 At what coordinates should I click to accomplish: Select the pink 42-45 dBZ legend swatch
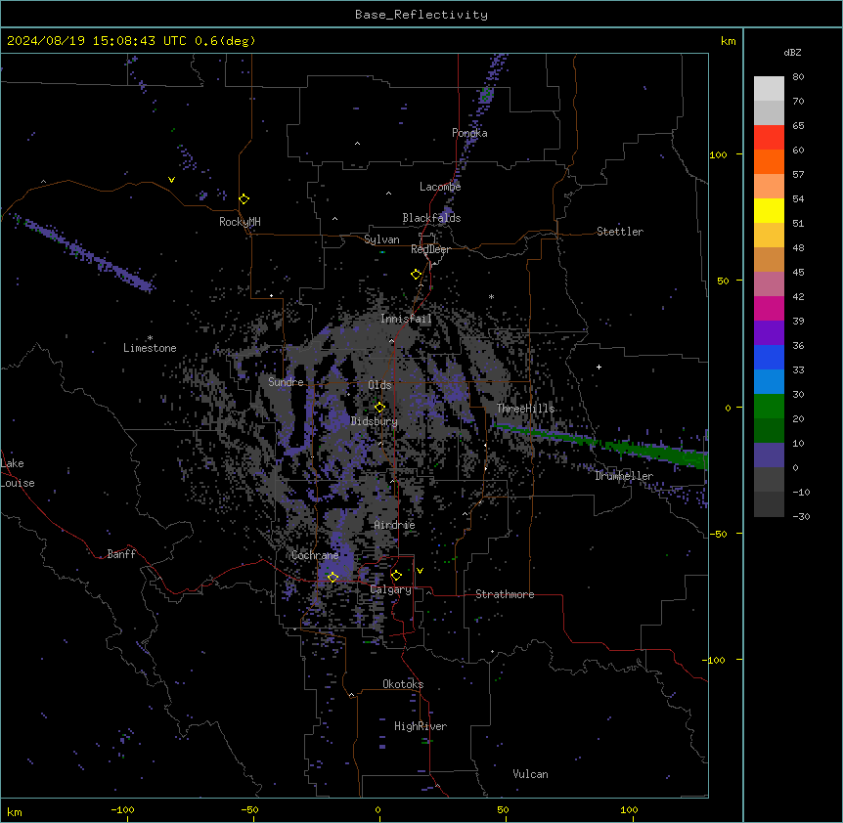point(769,284)
